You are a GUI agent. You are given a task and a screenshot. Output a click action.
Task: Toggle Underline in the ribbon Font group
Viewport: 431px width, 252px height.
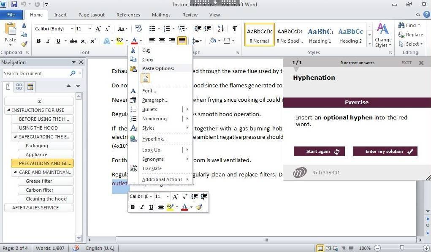[58, 41]
